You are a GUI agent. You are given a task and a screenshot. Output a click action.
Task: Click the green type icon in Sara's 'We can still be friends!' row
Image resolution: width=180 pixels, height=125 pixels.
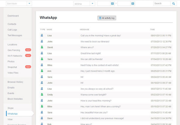[42, 59]
